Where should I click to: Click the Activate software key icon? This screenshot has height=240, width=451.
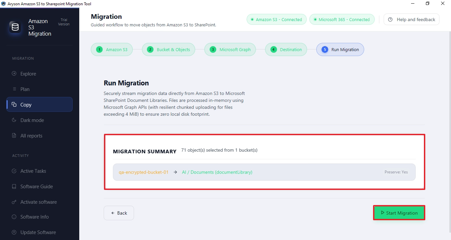pyautogui.click(x=14, y=202)
